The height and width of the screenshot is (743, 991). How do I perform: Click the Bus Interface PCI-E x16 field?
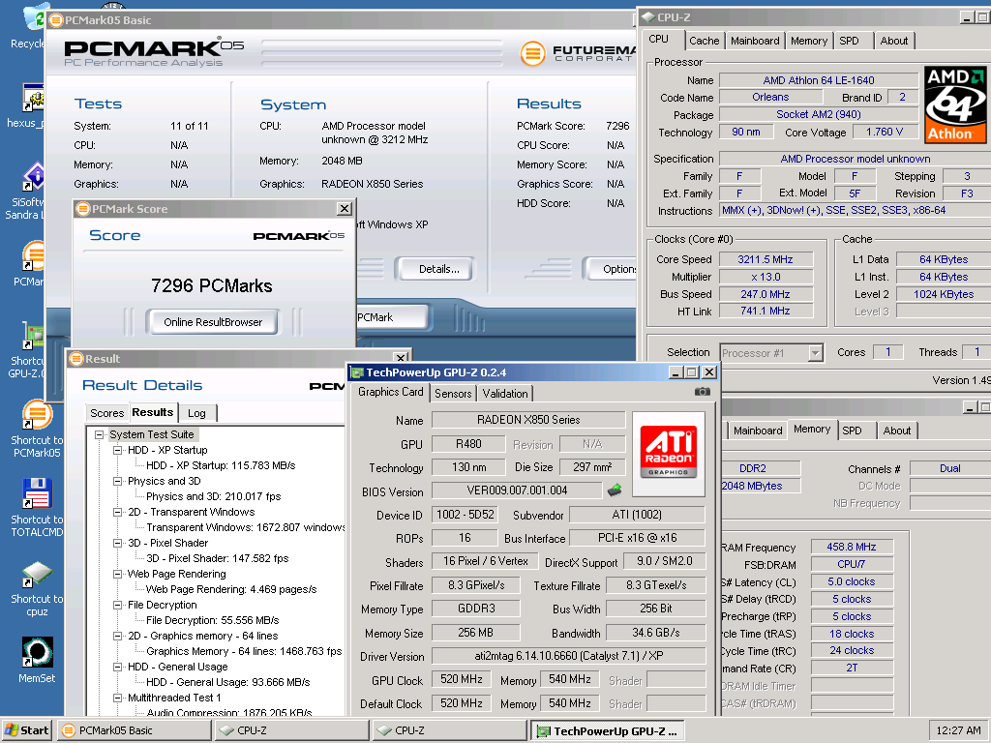tap(637, 538)
